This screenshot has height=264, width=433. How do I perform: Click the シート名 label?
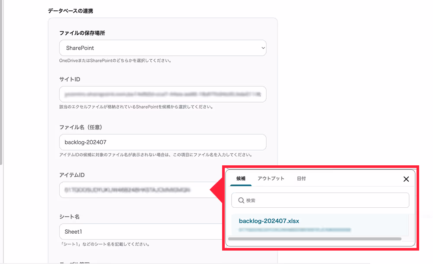pos(69,217)
